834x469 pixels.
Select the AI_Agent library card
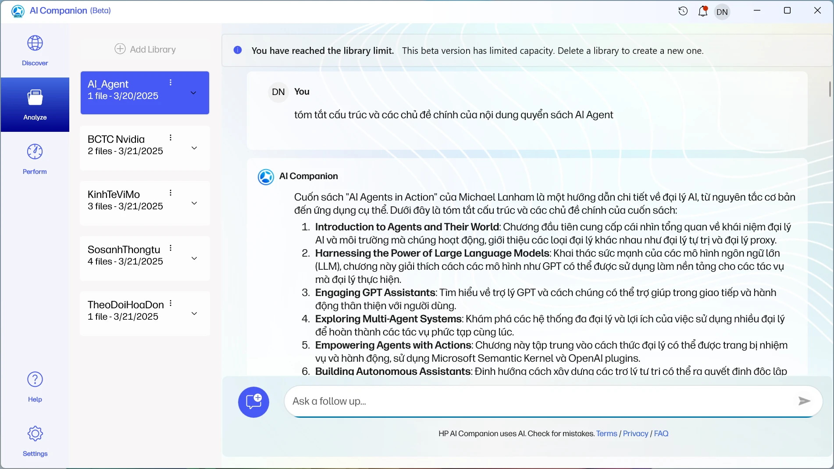[x=145, y=92]
